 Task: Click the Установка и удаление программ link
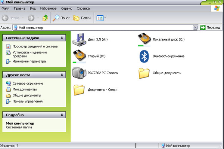[30, 54]
